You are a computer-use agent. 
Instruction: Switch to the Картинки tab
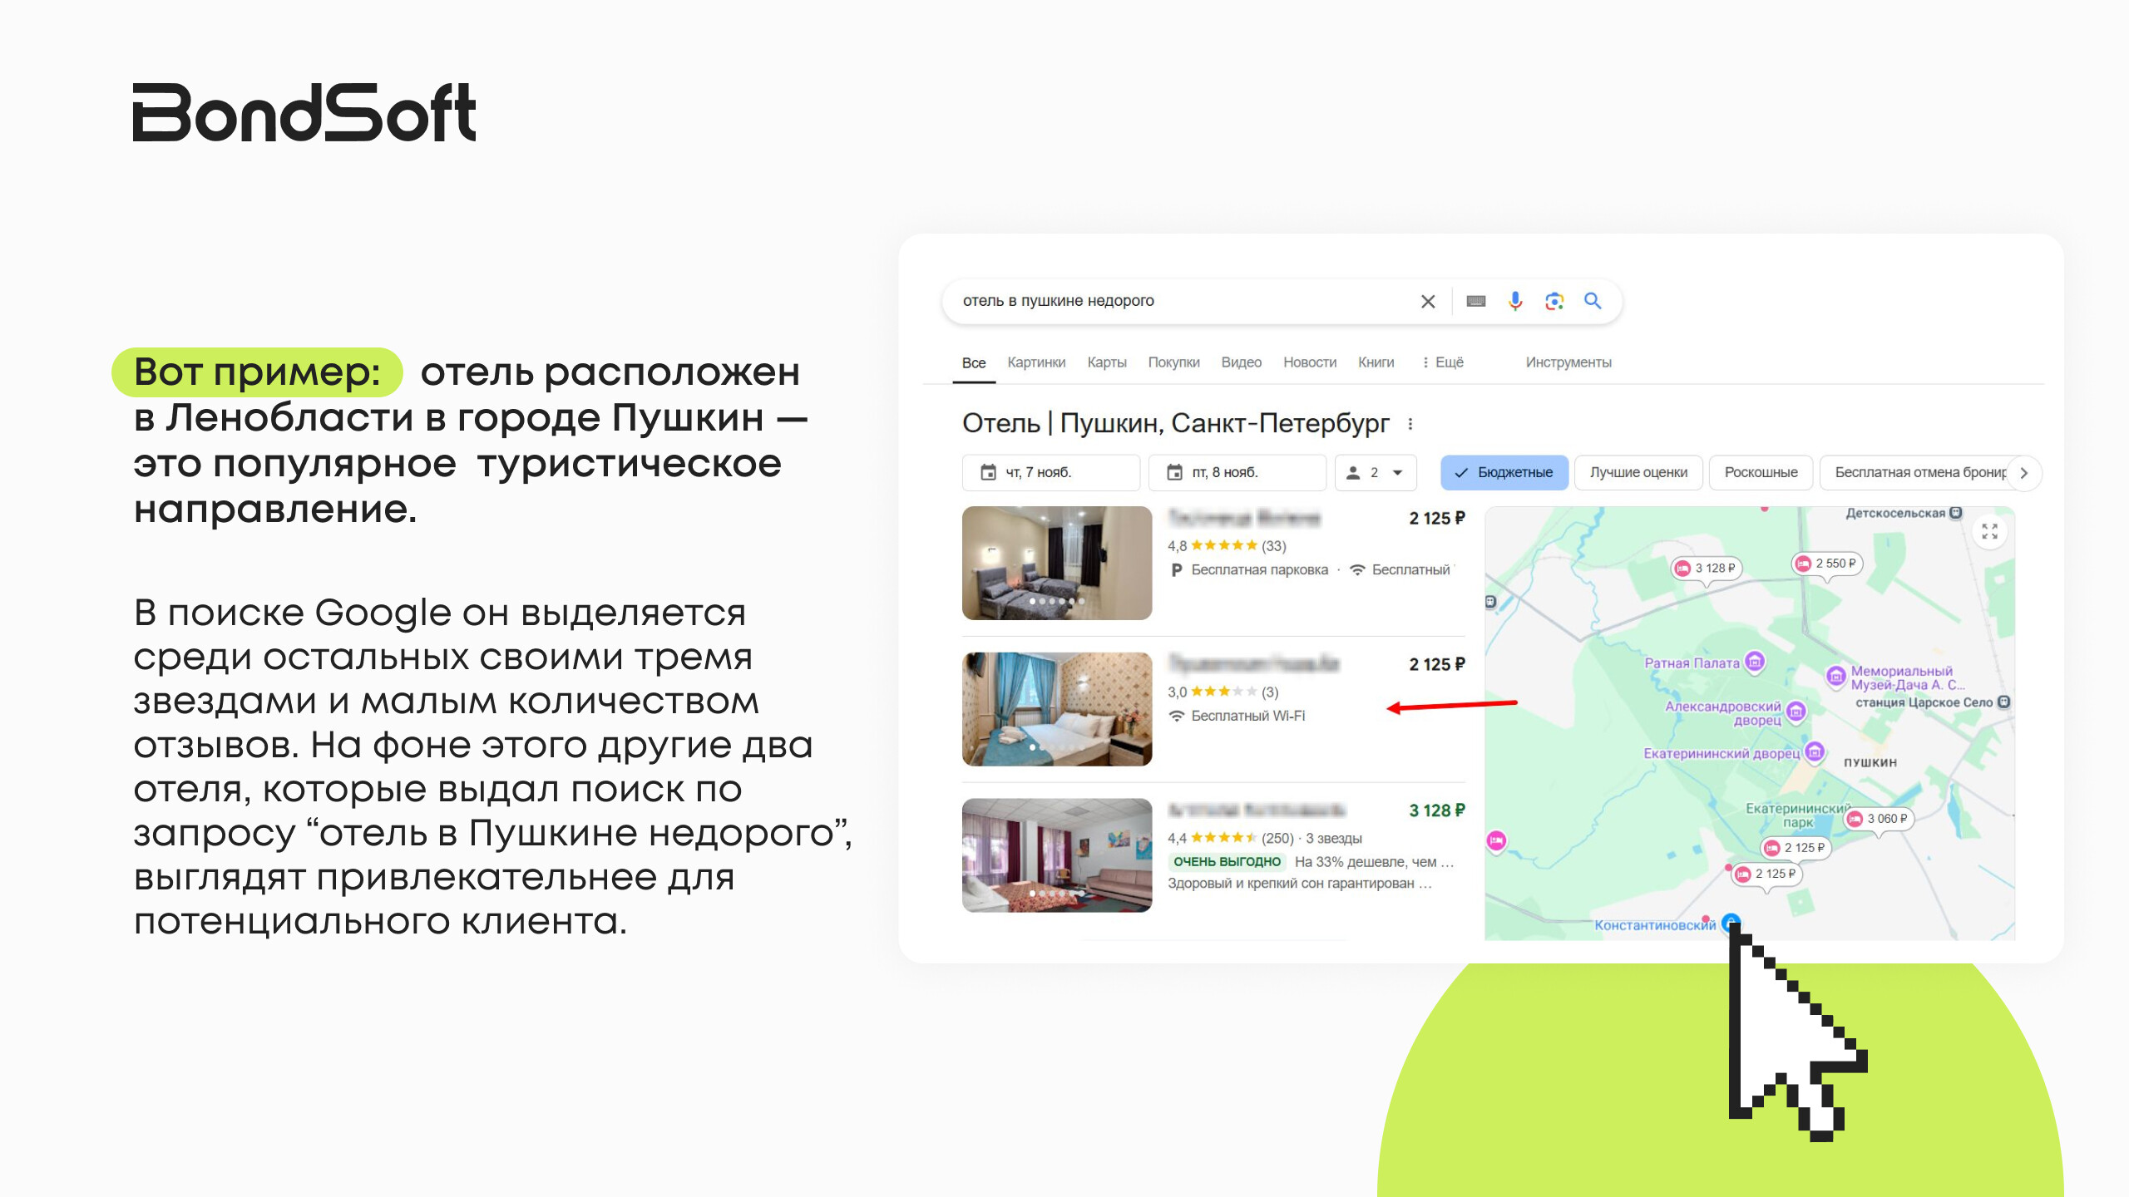(1036, 362)
